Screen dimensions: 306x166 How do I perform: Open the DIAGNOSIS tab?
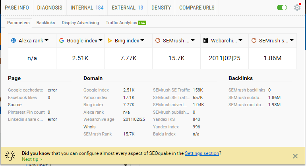point(50,8)
